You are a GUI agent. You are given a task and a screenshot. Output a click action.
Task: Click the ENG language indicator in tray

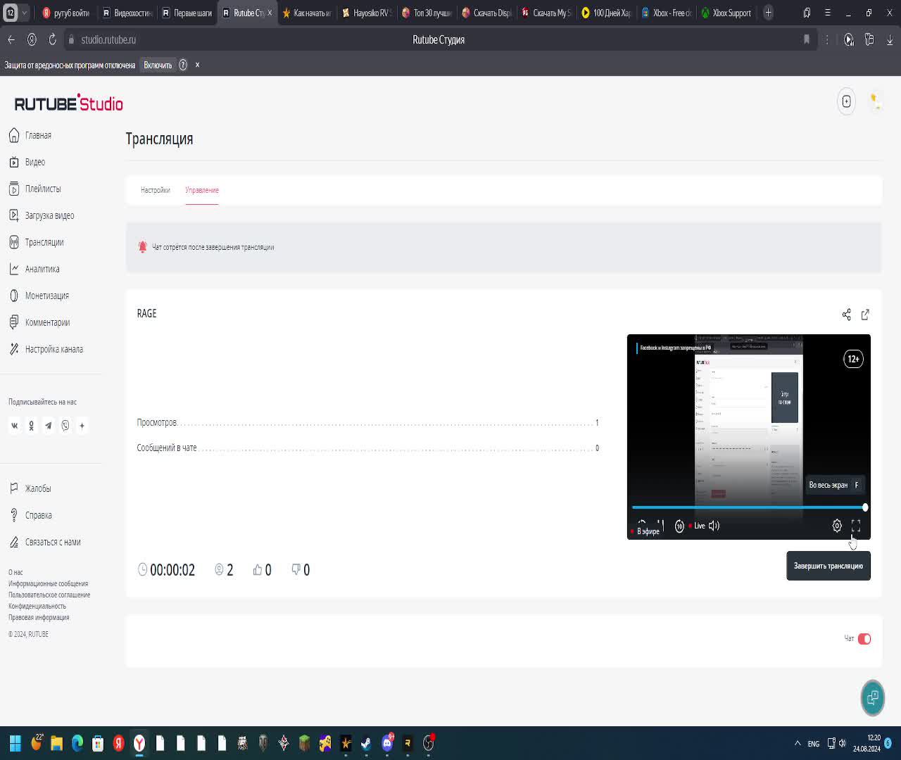[x=814, y=743]
